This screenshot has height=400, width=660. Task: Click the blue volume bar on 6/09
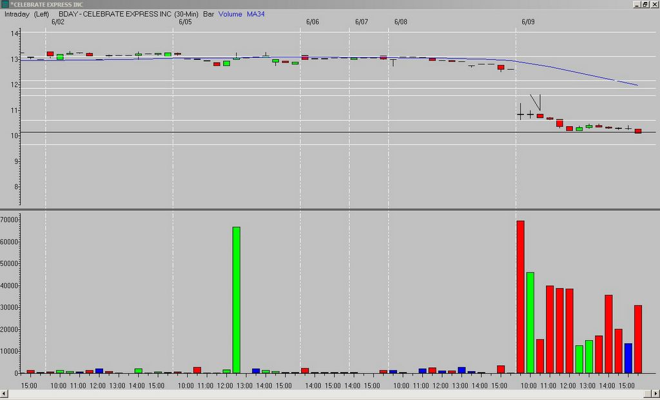(628, 358)
